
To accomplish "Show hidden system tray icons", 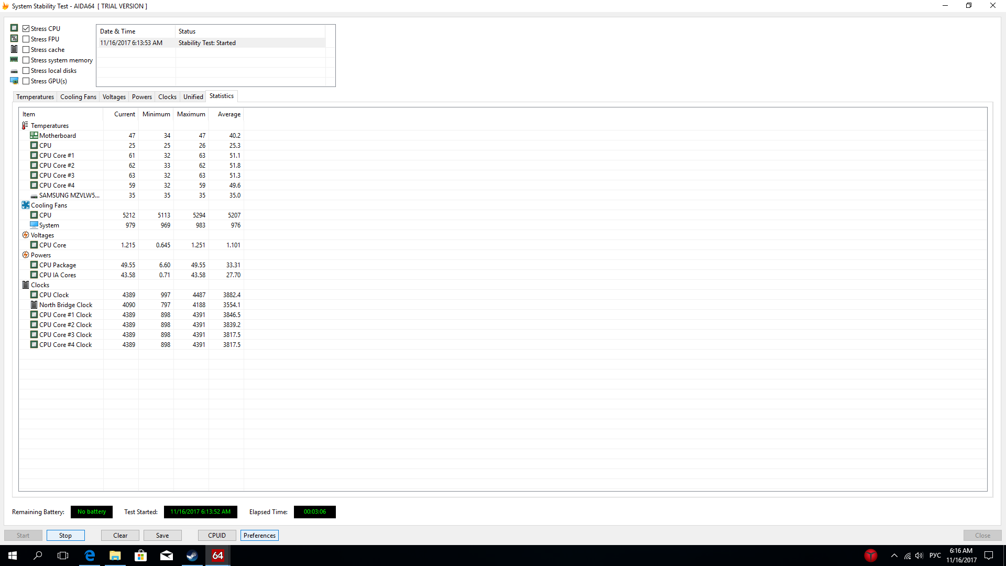I will click(x=894, y=556).
